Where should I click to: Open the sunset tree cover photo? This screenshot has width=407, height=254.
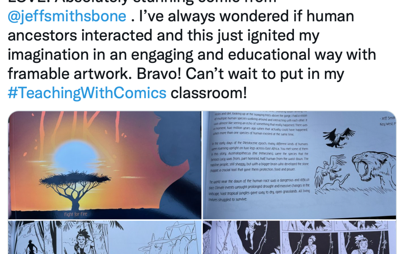point(105,165)
